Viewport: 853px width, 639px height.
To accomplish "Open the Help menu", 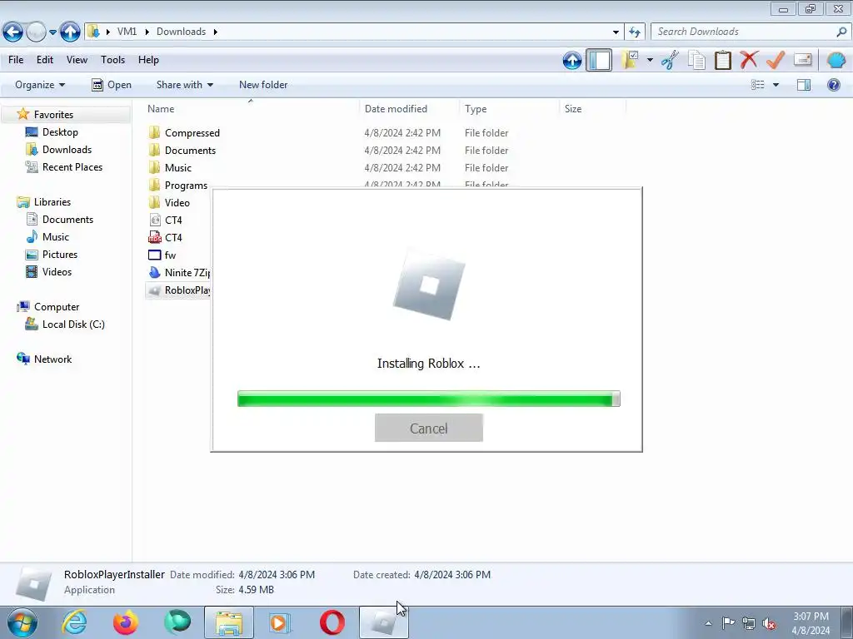I will pyautogui.click(x=148, y=60).
